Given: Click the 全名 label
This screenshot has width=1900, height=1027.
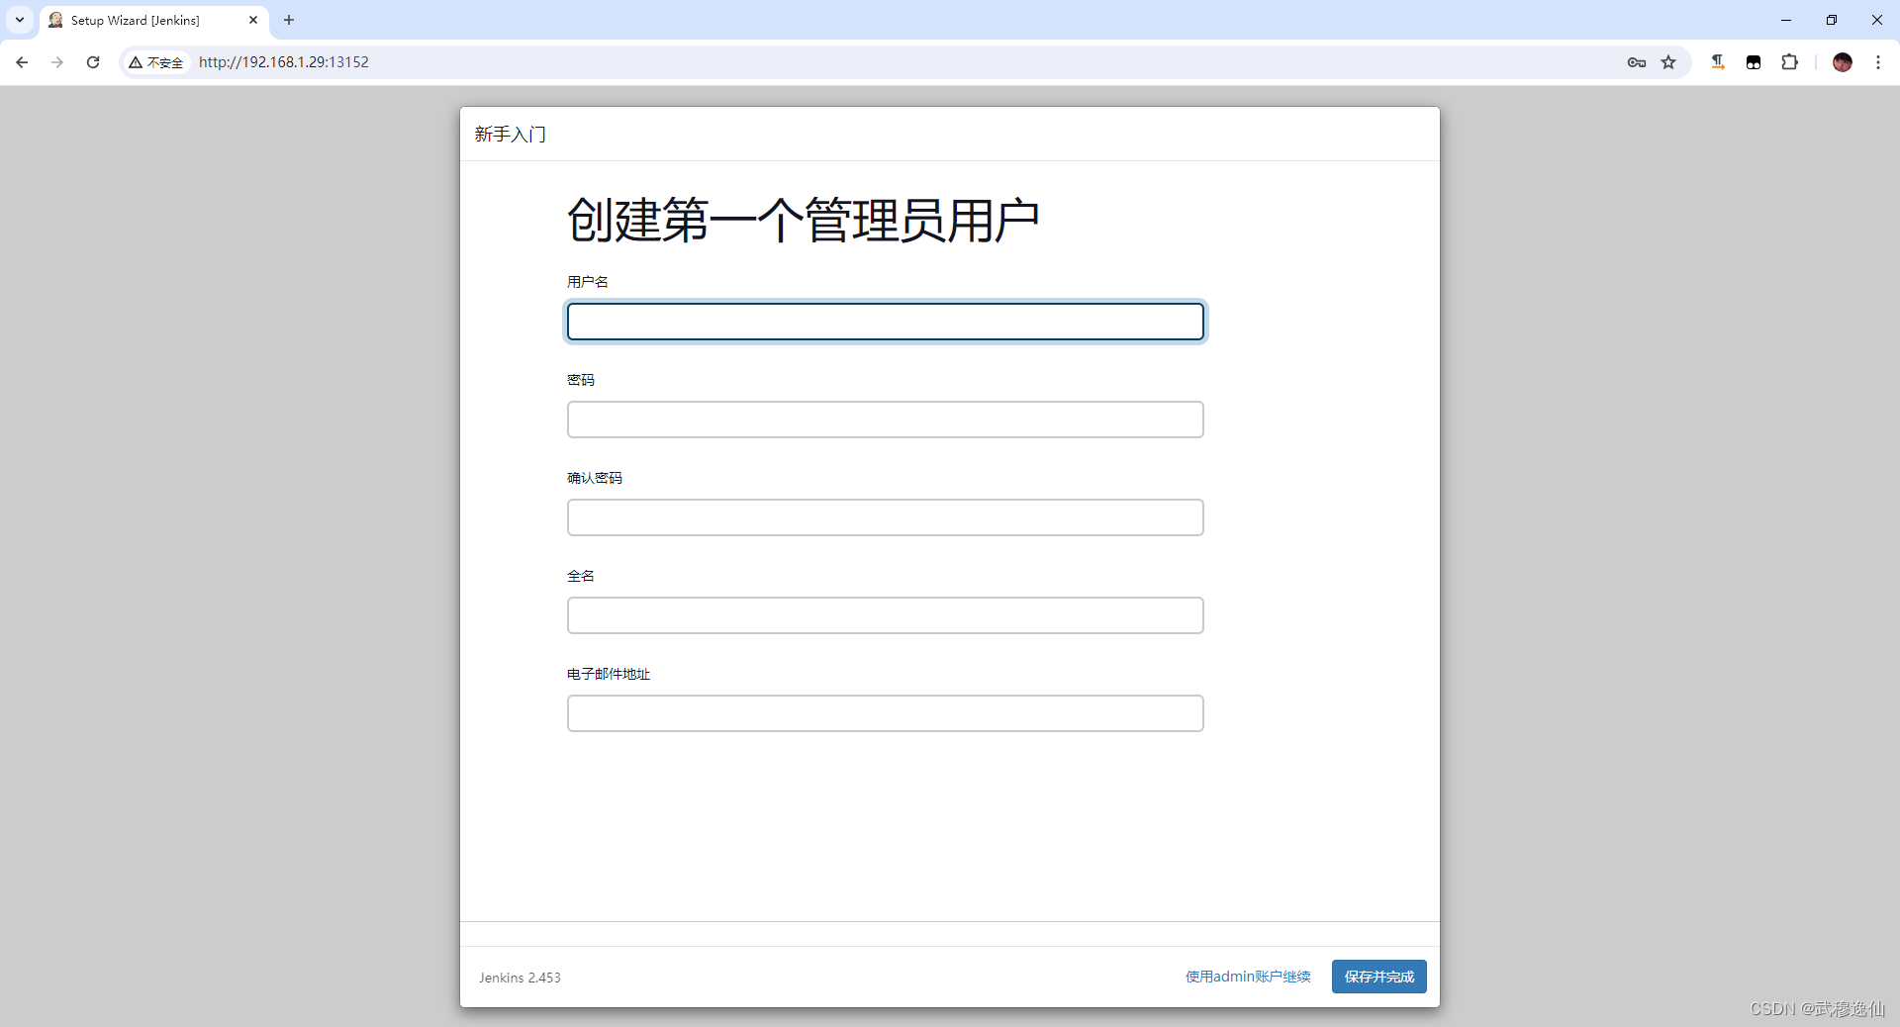Looking at the screenshot, I should 581,576.
